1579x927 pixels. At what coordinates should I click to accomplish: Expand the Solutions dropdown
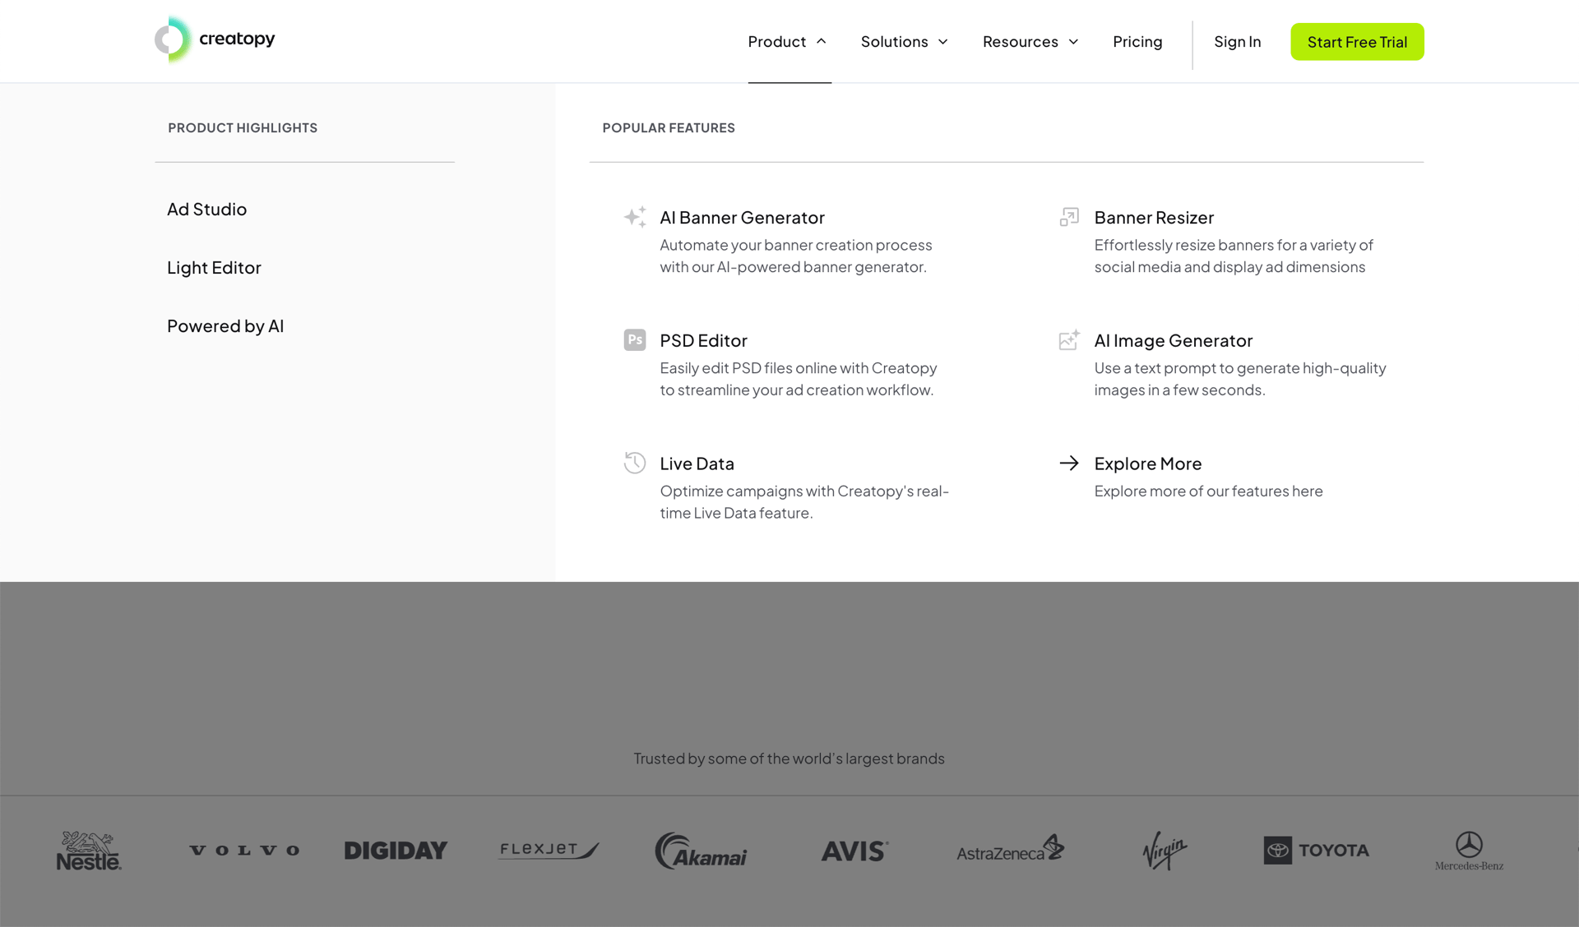tap(904, 41)
